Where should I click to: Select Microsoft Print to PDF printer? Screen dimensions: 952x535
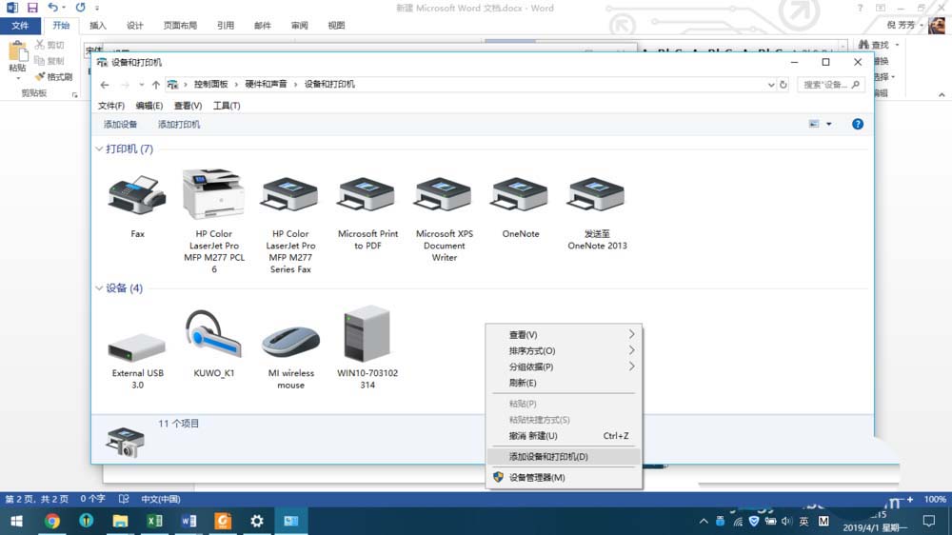click(367, 196)
